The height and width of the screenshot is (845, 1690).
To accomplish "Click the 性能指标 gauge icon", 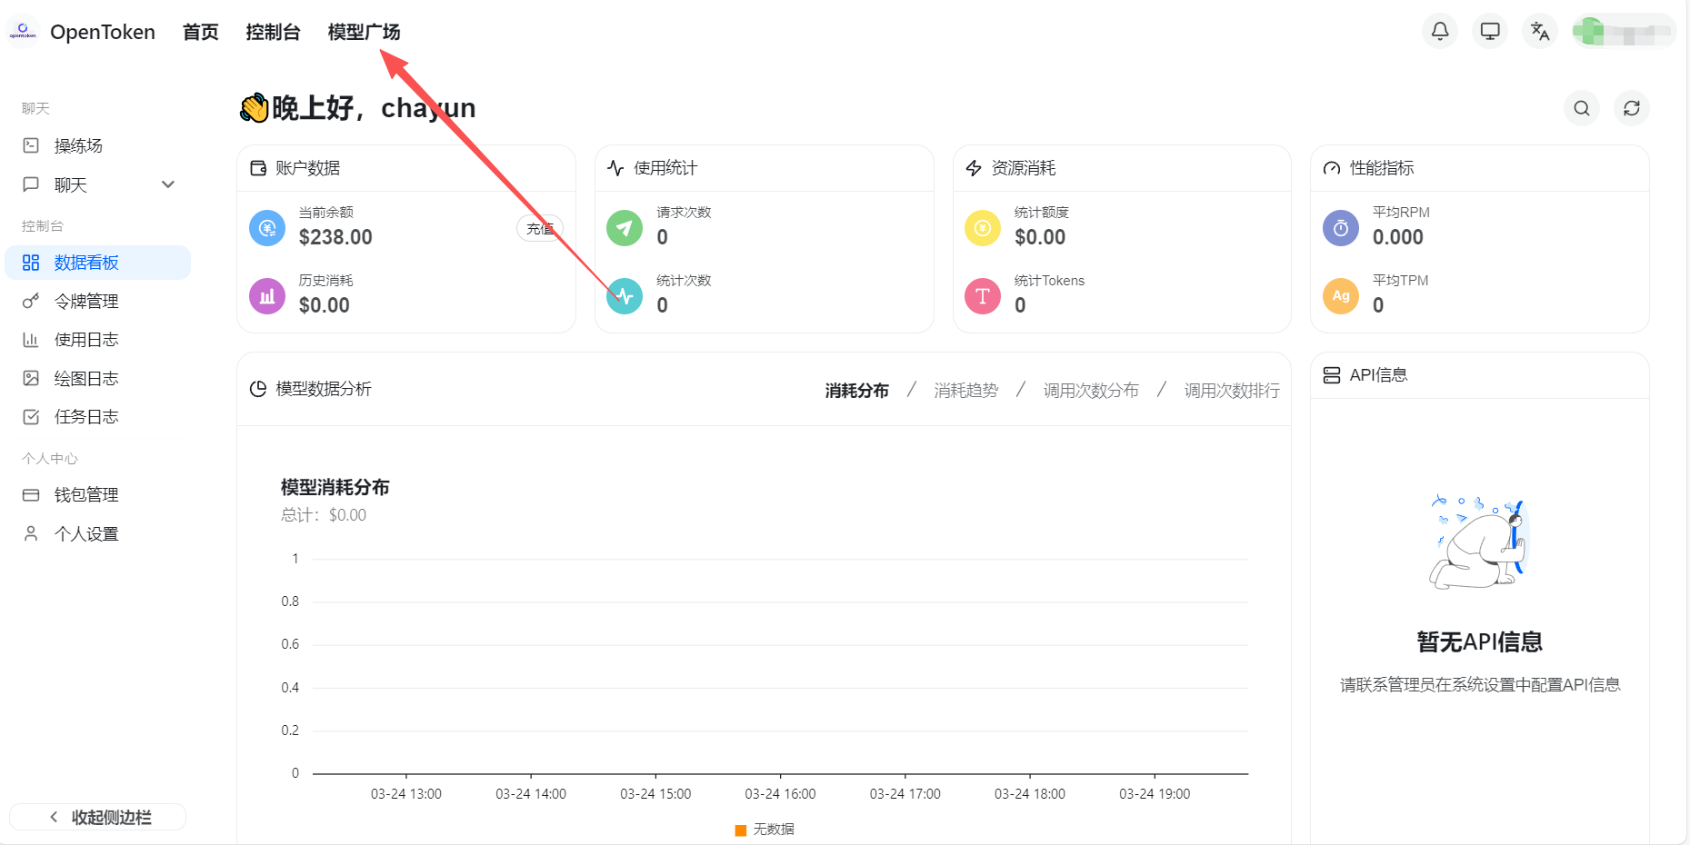I will pos(1332,168).
